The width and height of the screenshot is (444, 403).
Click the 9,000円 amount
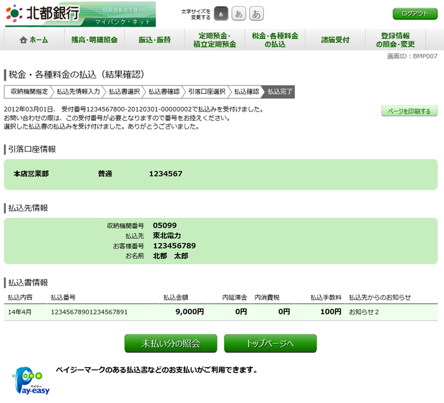[190, 312]
